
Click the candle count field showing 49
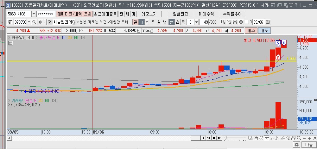pos(204,22)
